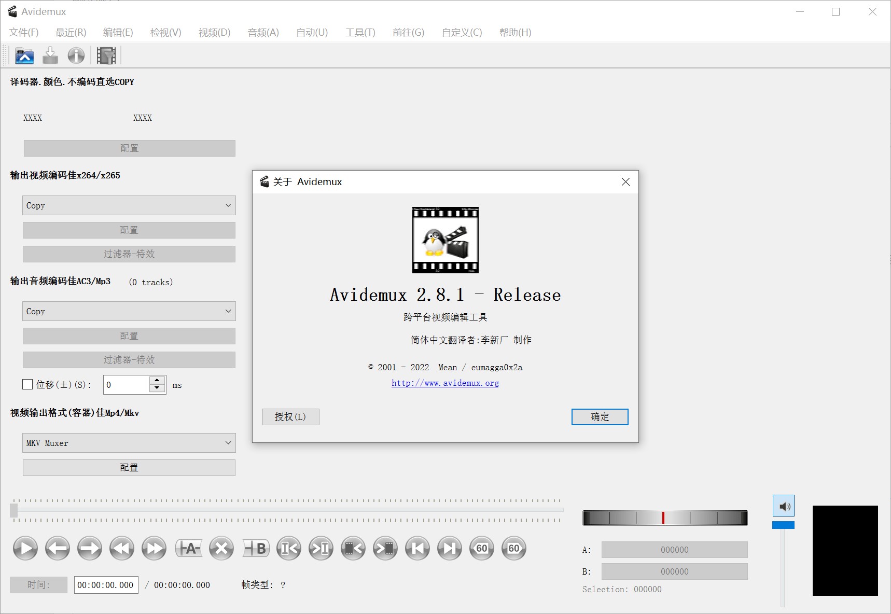Jump to previous keyframe with rewind button

(122, 548)
